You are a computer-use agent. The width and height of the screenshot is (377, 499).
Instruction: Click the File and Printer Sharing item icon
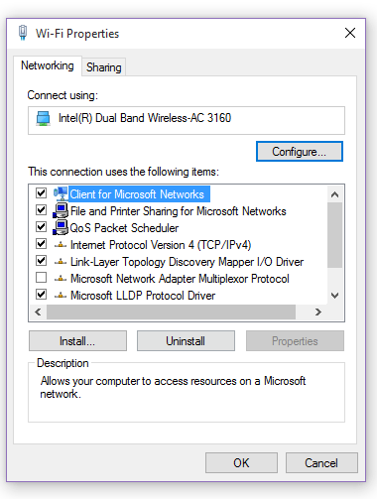[61, 210]
